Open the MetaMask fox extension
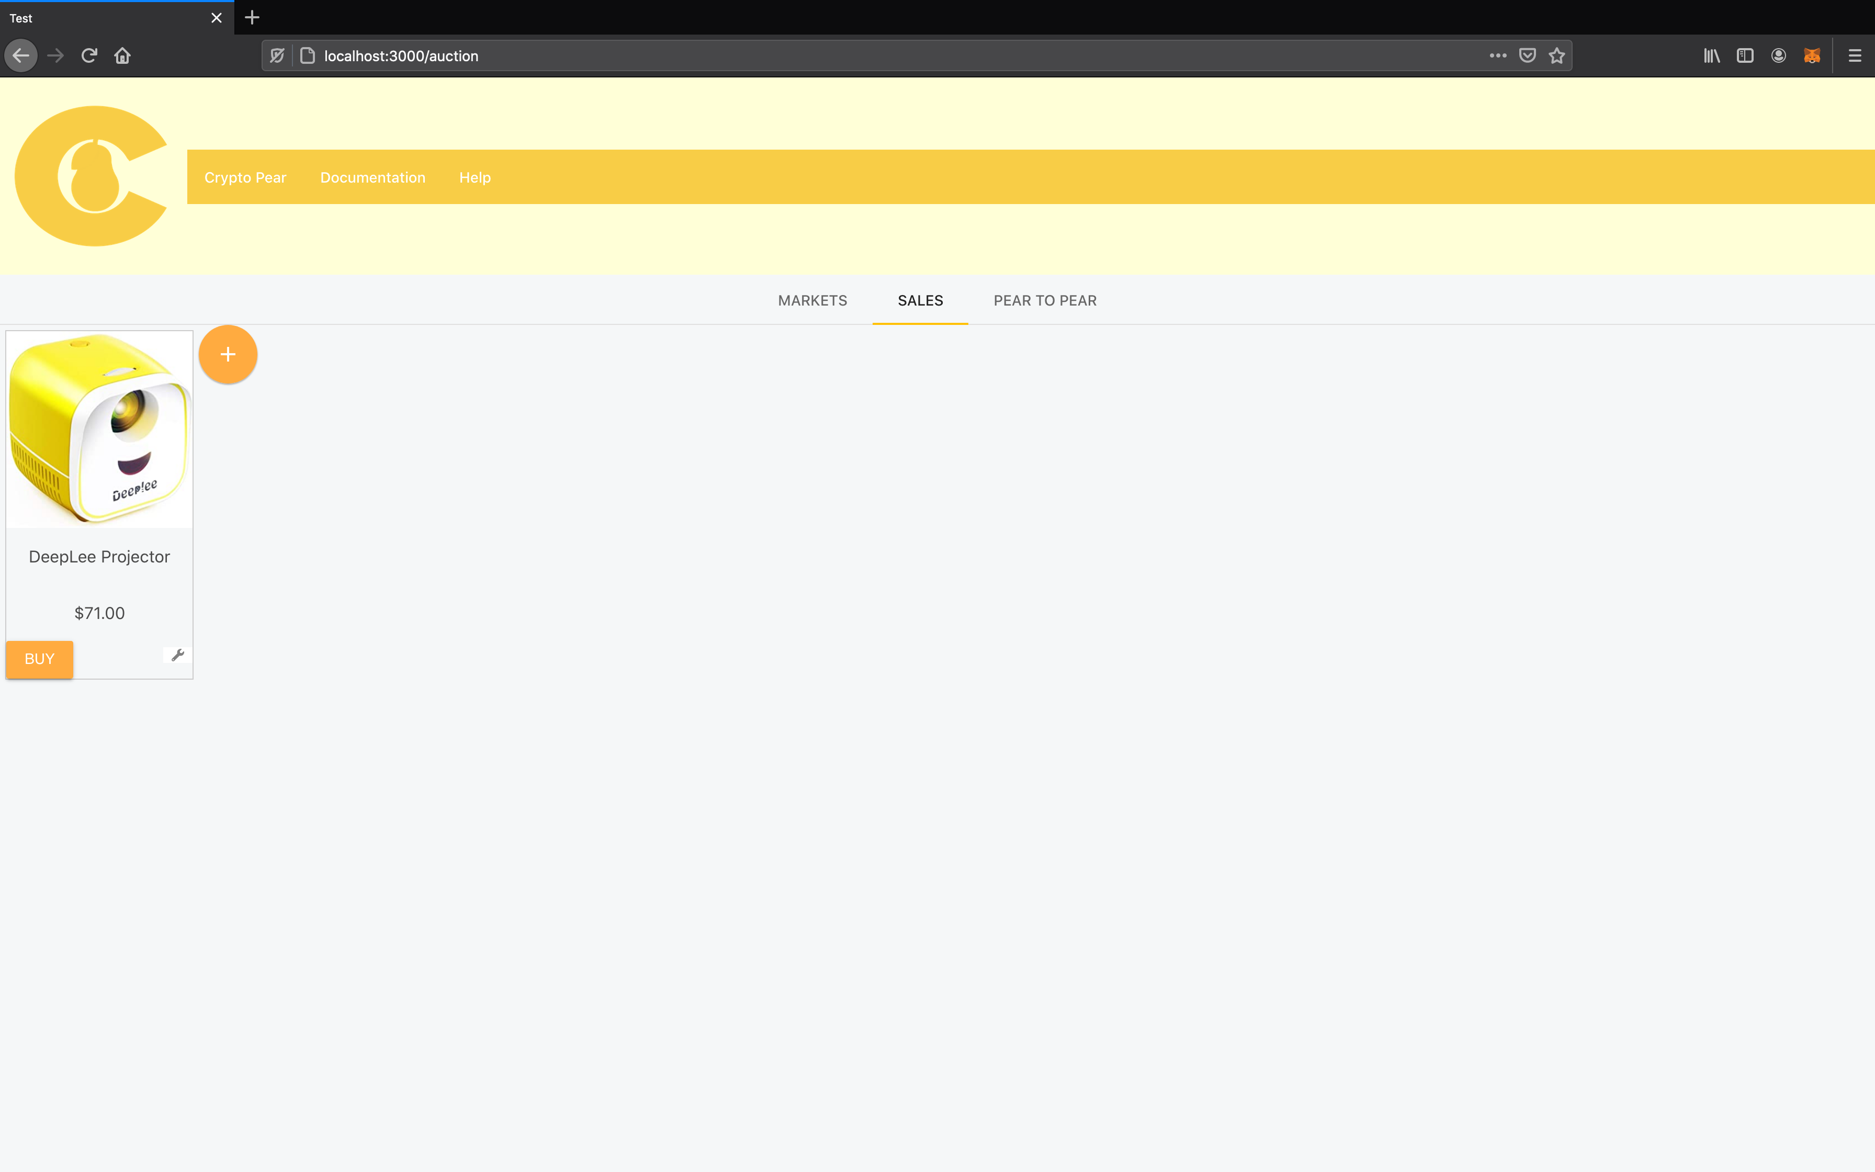Image resolution: width=1875 pixels, height=1172 pixels. 1812,56
